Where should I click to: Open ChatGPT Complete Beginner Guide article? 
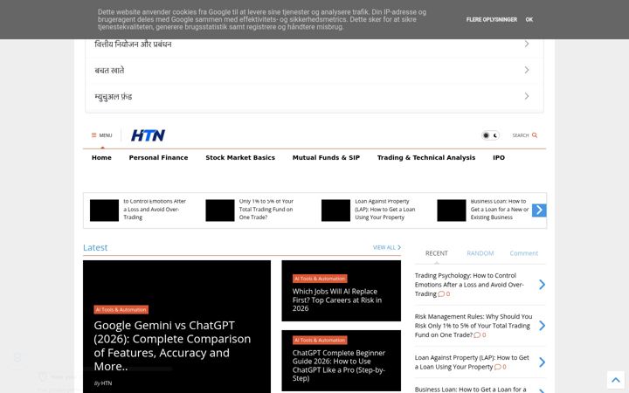point(339,365)
